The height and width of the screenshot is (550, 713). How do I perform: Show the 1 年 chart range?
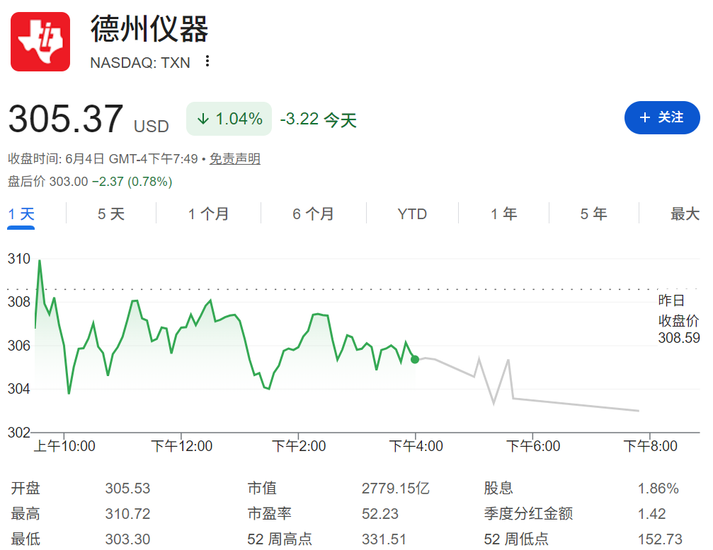[x=504, y=213]
